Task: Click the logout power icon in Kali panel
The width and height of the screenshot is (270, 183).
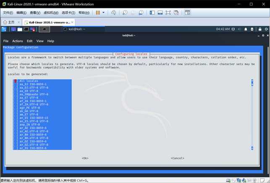Action: (266, 29)
